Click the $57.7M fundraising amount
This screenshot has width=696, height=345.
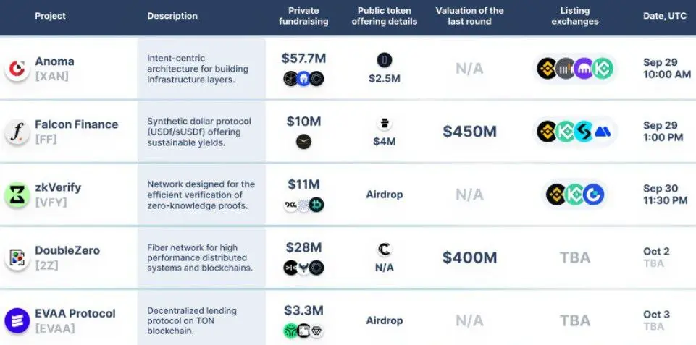tap(303, 58)
